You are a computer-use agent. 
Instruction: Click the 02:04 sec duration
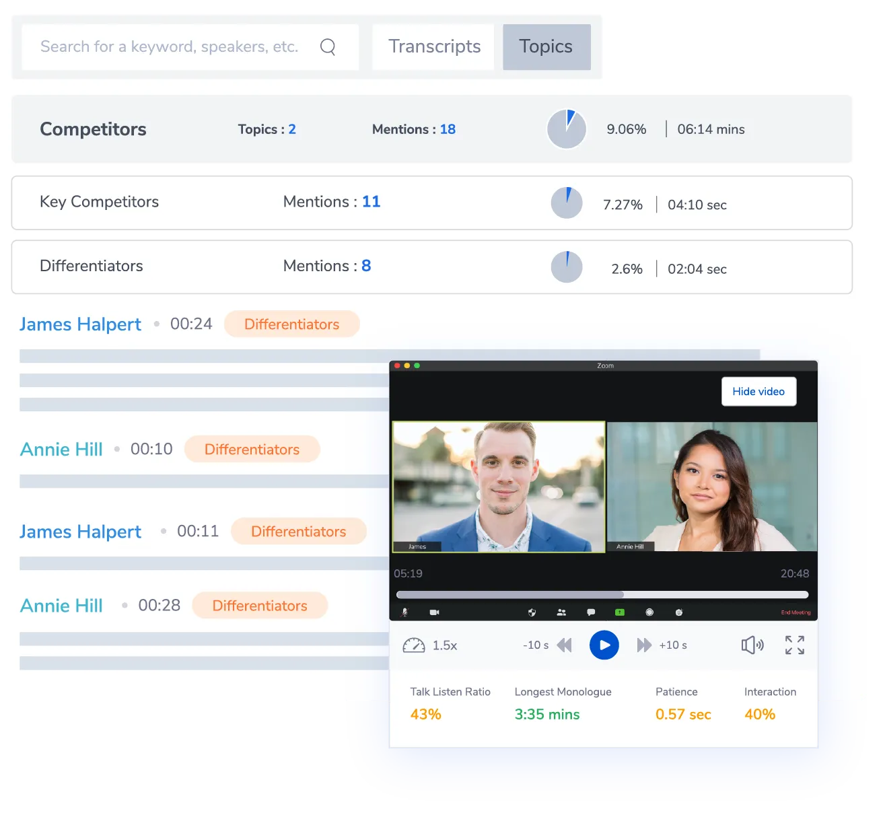[x=697, y=269]
